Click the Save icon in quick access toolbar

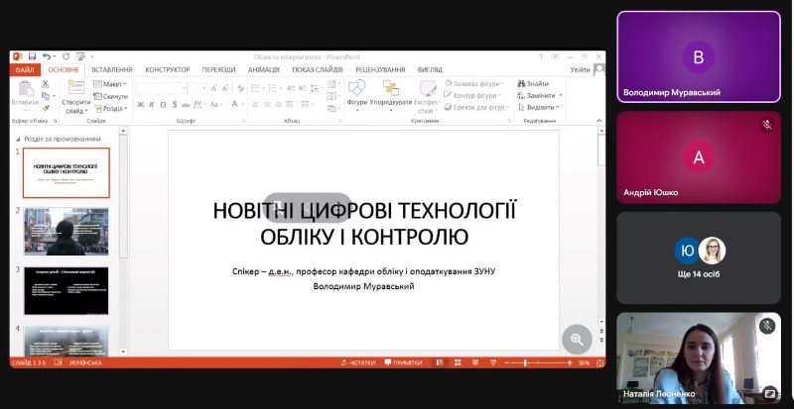(x=32, y=56)
